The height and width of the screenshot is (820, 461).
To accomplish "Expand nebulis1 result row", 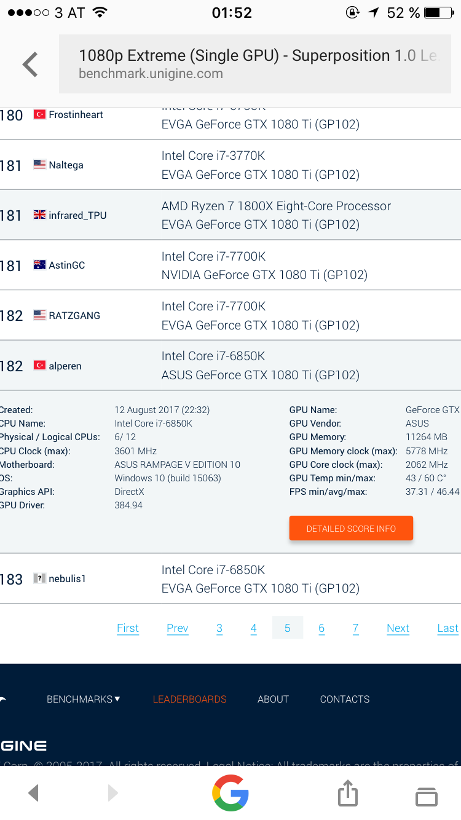I will [x=230, y=578].
